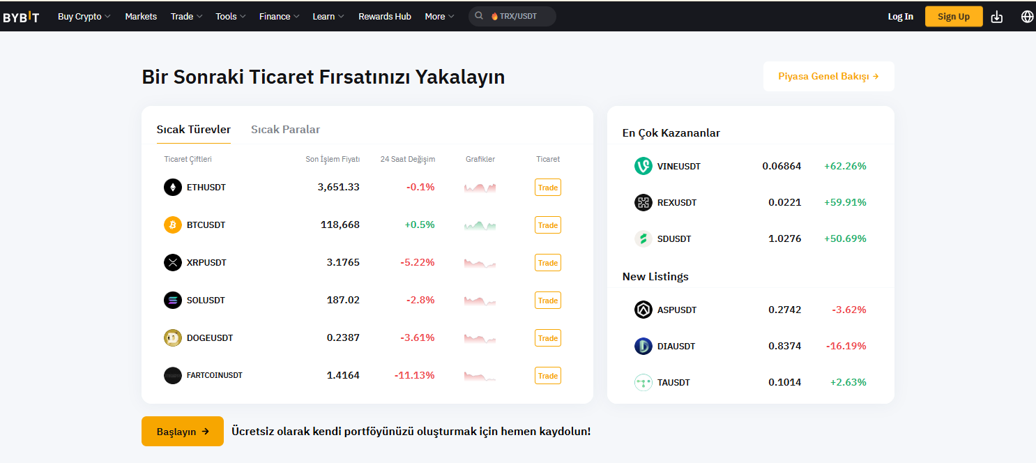The height and width of the screenshot is (463, 1036).
Task: Click Trade button for FARTCOINUSDT
Action: (x=548, y=376)
